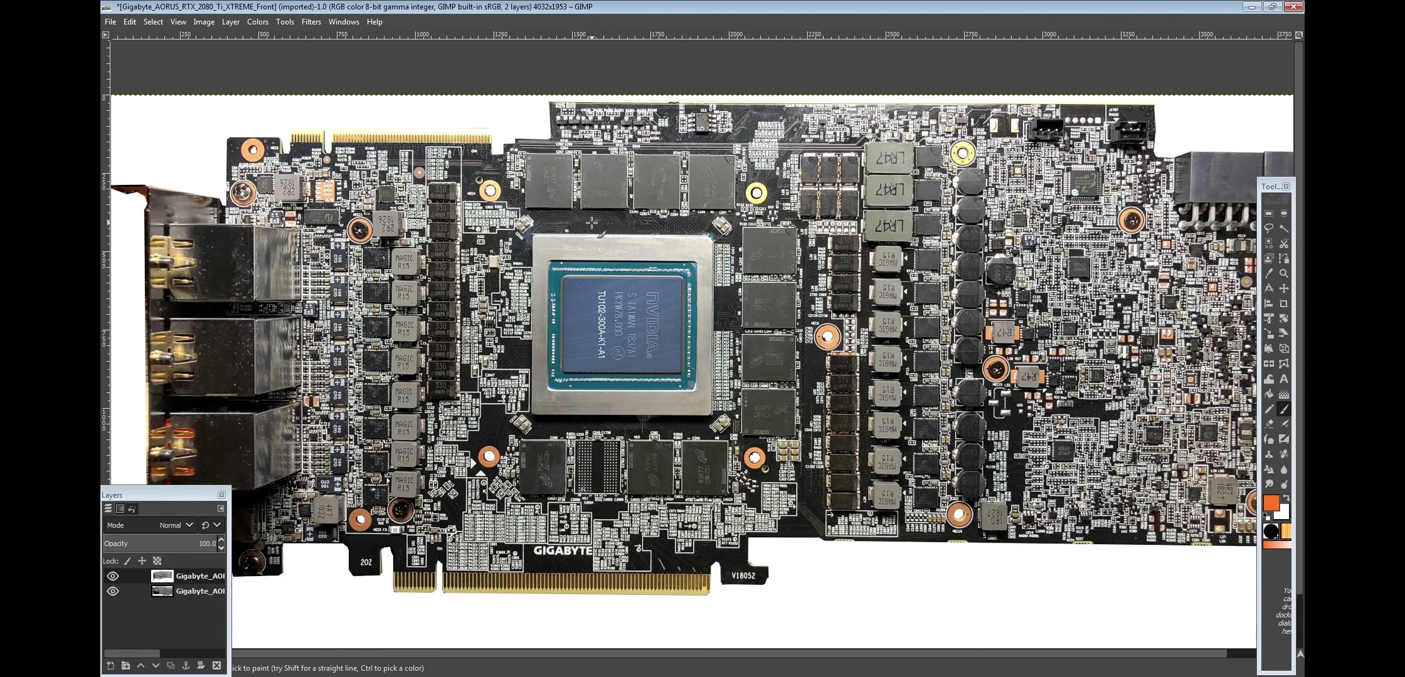Screen dimensions: 1405x677
Task: Raise the layer one step up
Action: (x=140, y=666)
